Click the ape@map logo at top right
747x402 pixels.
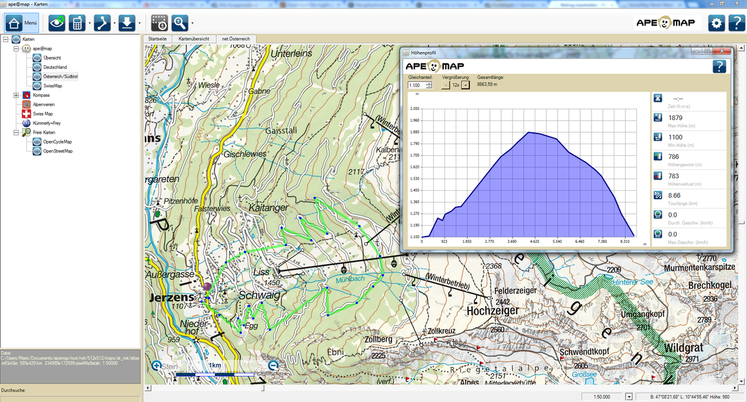(x=667, y=23)
